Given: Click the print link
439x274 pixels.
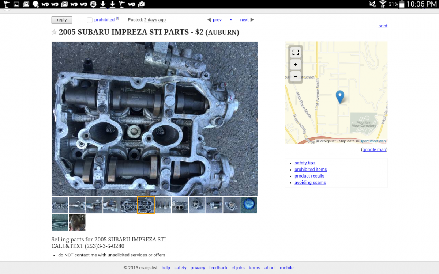Looking at the screenshot, I should [383, 26].
